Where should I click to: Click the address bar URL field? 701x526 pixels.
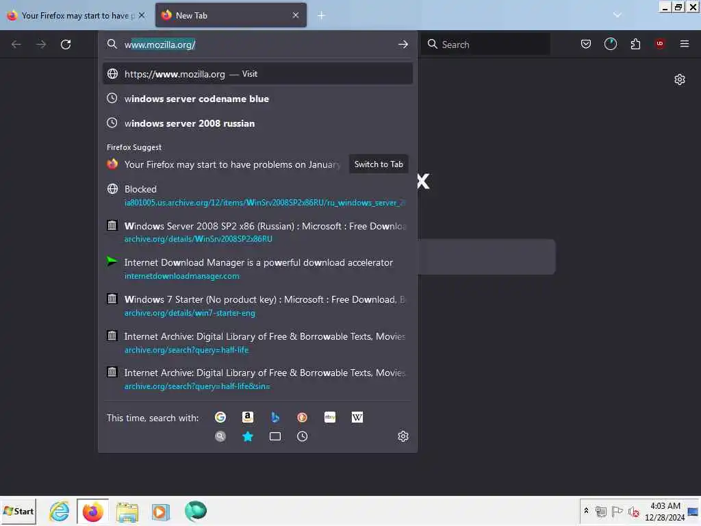coord(257,45)
